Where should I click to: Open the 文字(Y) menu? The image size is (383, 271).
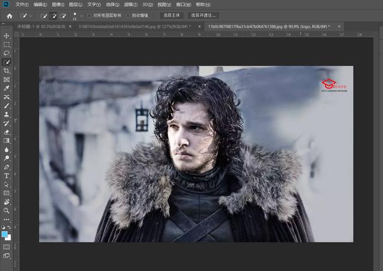(x=94, y=4)
